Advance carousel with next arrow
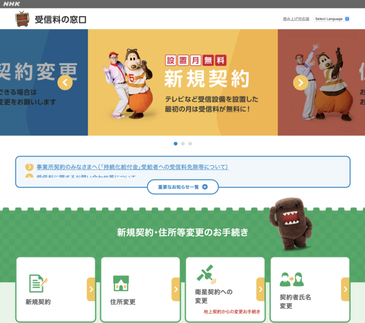The image size is (365, 323). point(301,82)
